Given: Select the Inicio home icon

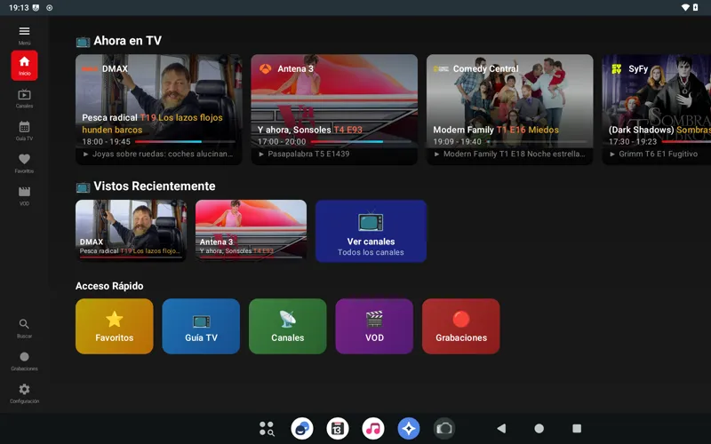Looking at the screenshot, I should tap(24, 66).
